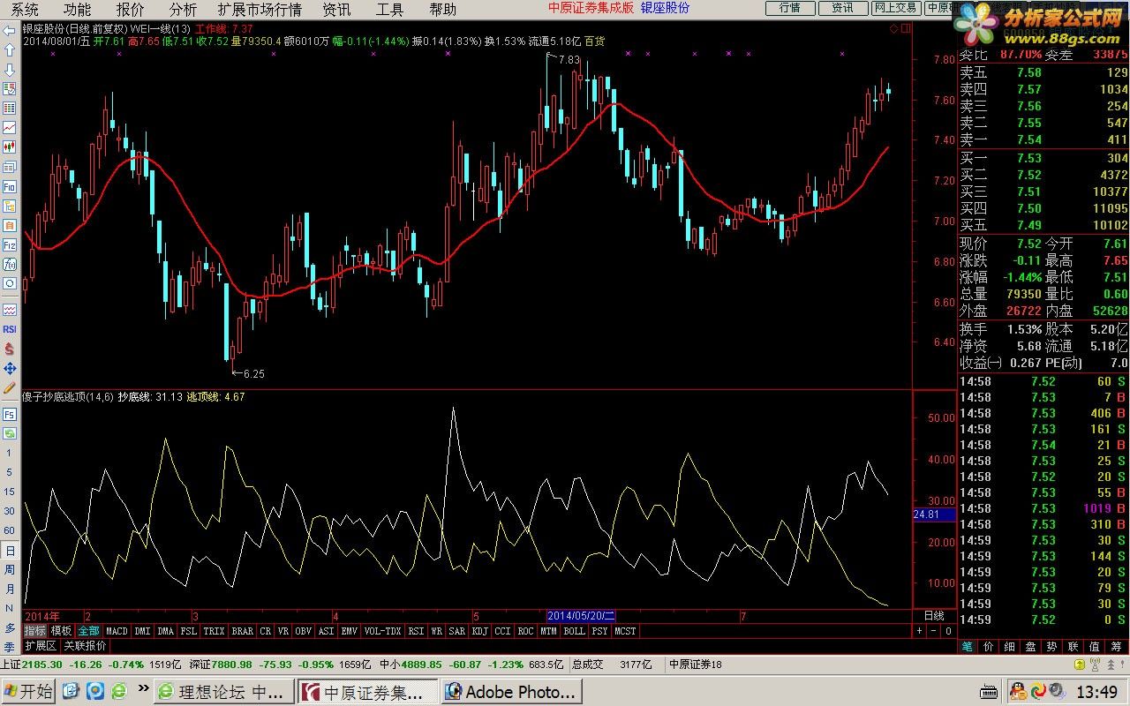Open 报价 menu
Viewport: 1130px width, 706px height.
130,10
